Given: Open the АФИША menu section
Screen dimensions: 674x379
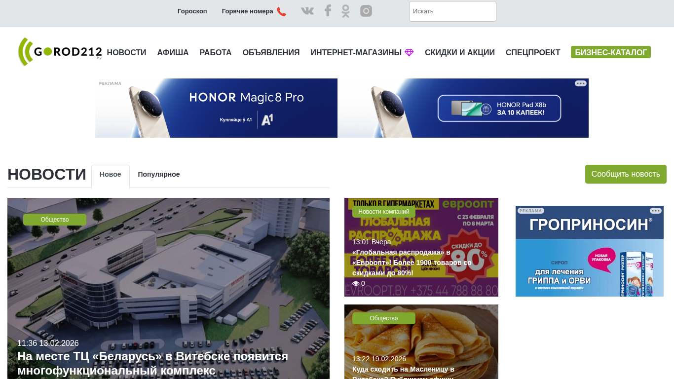Looking at the screenshot, I should click(x=173, y=53).
